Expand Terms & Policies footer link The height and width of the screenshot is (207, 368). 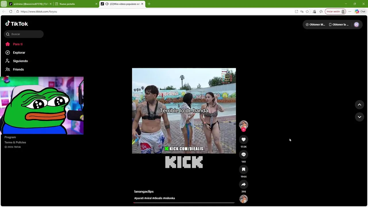coord(15,142)
